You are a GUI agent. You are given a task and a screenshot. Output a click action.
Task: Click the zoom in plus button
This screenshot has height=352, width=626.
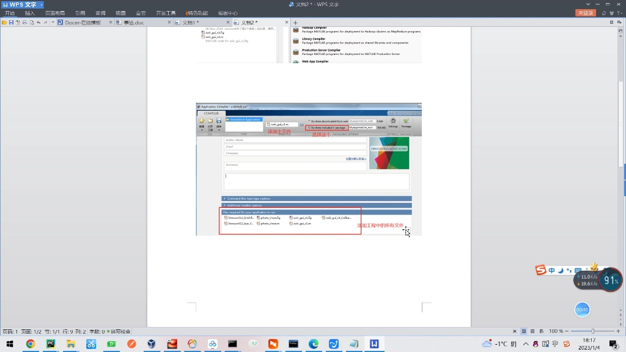pos(619,331)
